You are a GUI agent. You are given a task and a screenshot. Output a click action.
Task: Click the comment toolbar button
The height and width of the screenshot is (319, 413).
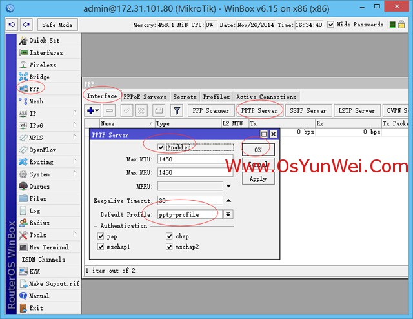point(159,110)
